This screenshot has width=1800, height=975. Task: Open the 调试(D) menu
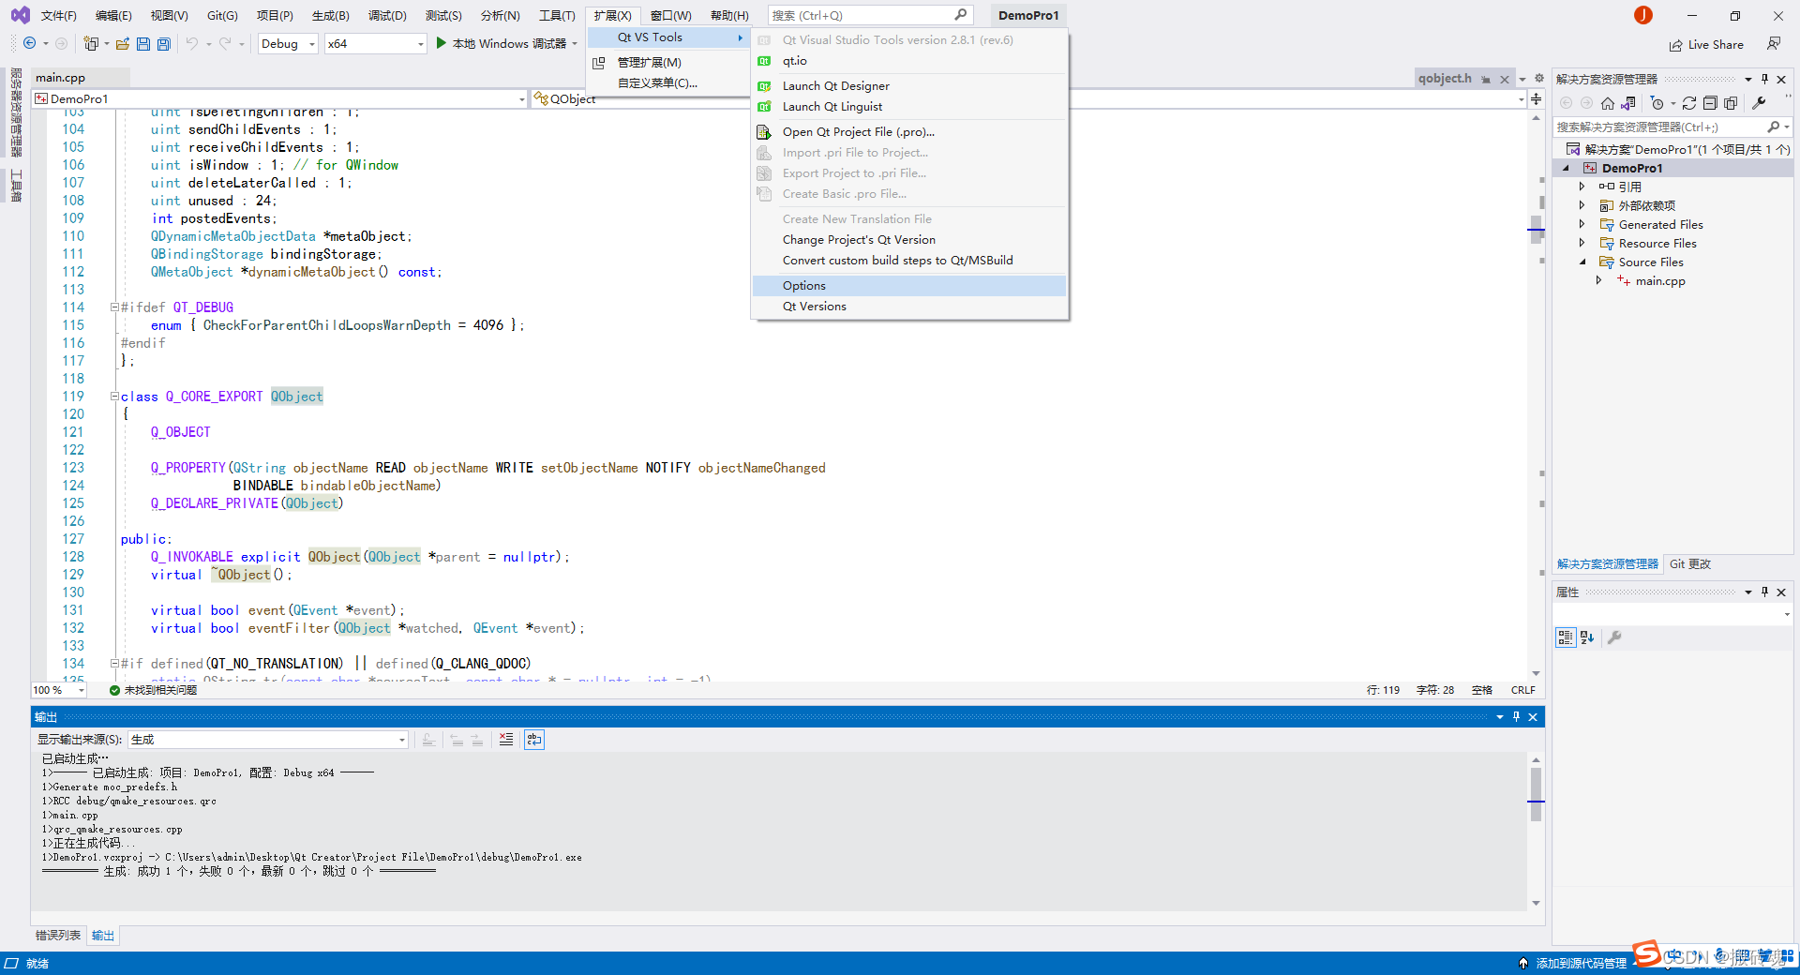point(387,15)
